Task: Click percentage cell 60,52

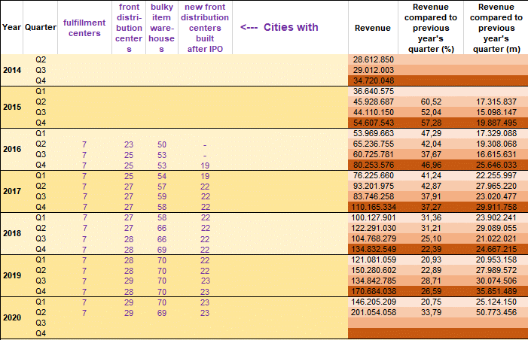Action: click(431, 102)
